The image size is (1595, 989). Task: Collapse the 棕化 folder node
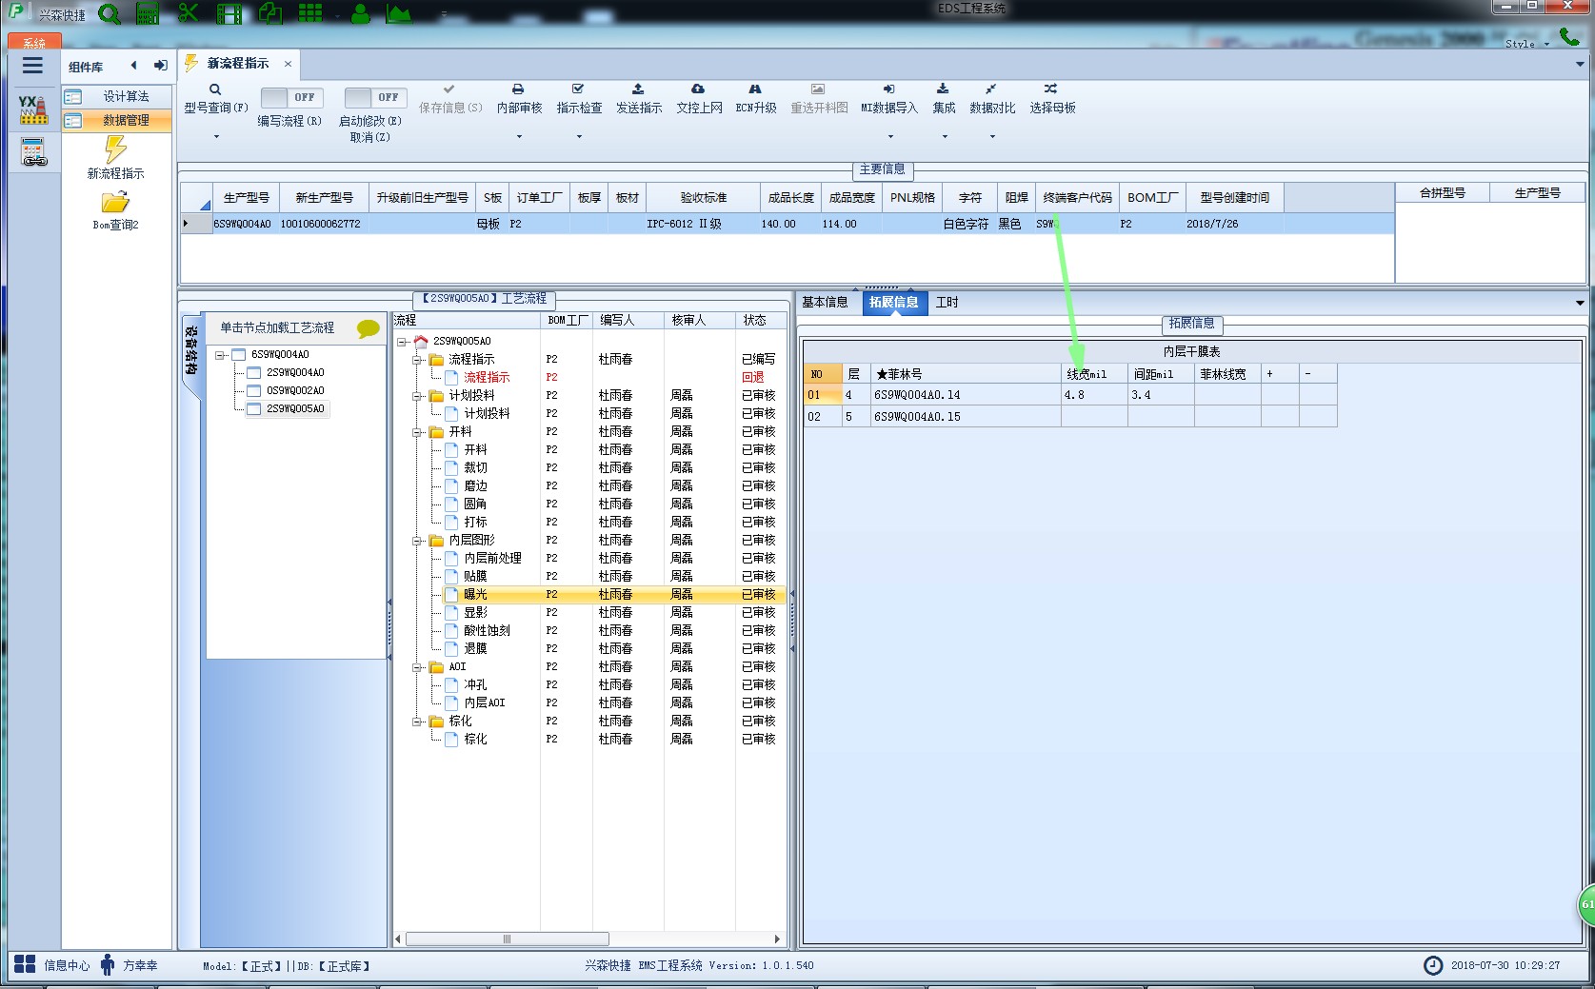point(417,722)
